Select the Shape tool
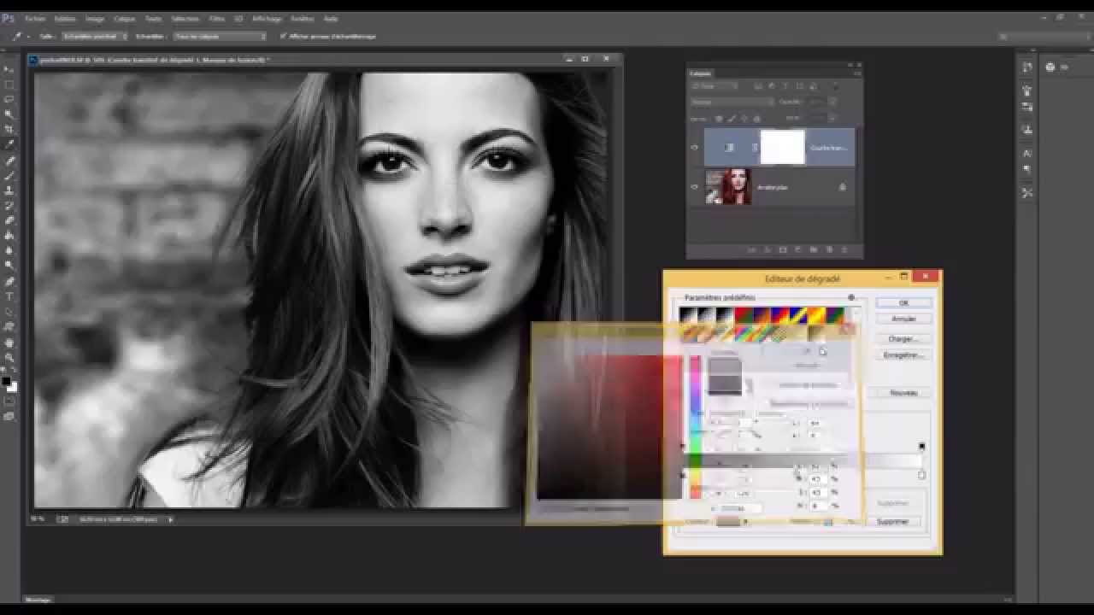 pos(9,327)
